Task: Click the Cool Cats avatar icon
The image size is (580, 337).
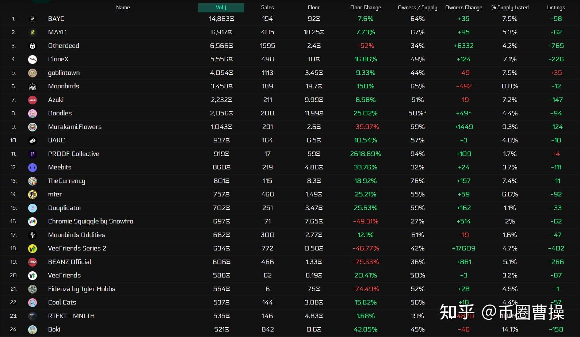Action: point(33,303)
